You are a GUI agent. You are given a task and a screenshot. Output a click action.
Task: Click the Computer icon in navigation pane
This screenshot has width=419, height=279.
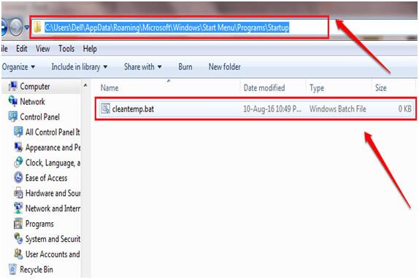12,86
